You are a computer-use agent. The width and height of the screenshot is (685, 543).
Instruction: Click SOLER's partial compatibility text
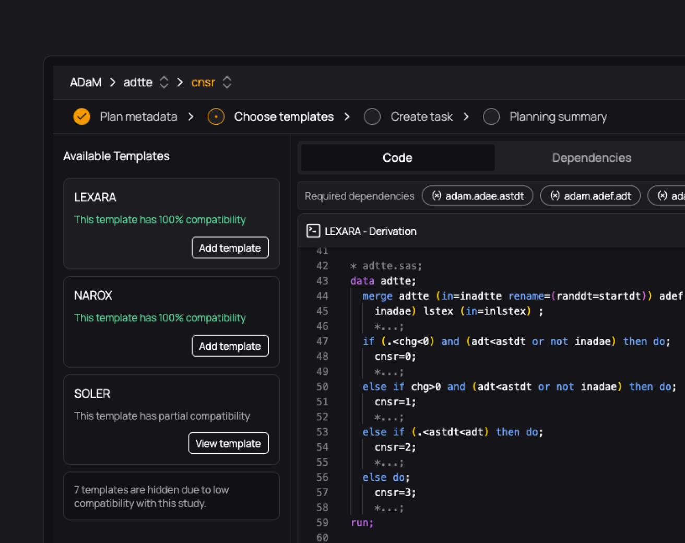coord(162,416)
